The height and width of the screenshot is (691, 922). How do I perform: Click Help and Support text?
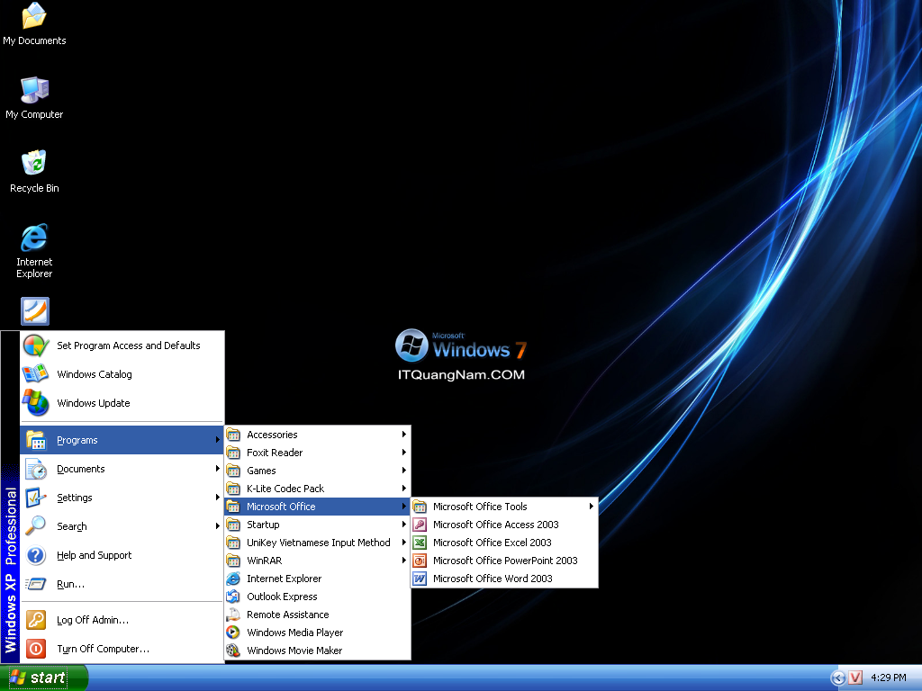coord(94,555)
